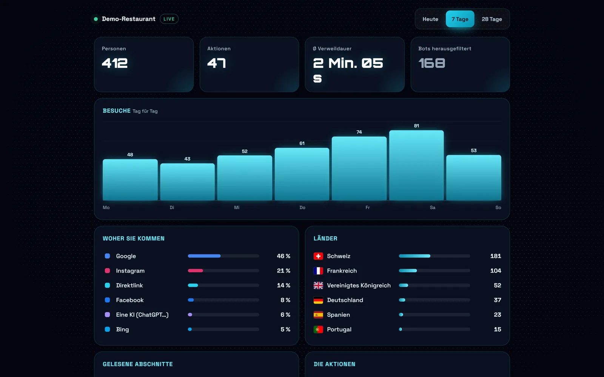
Task: Click the Deutschland visitor bar
Action: tap(435, 300)
